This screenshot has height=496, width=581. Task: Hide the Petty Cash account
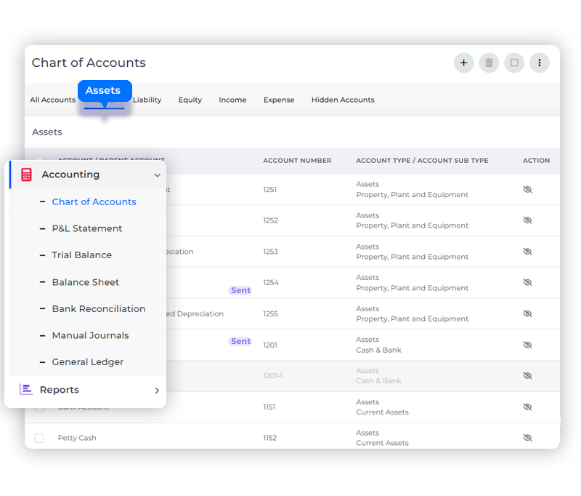[x=527, y=438]
